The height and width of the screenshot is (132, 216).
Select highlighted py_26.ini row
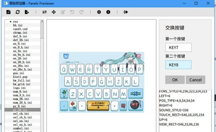point(23,110)
